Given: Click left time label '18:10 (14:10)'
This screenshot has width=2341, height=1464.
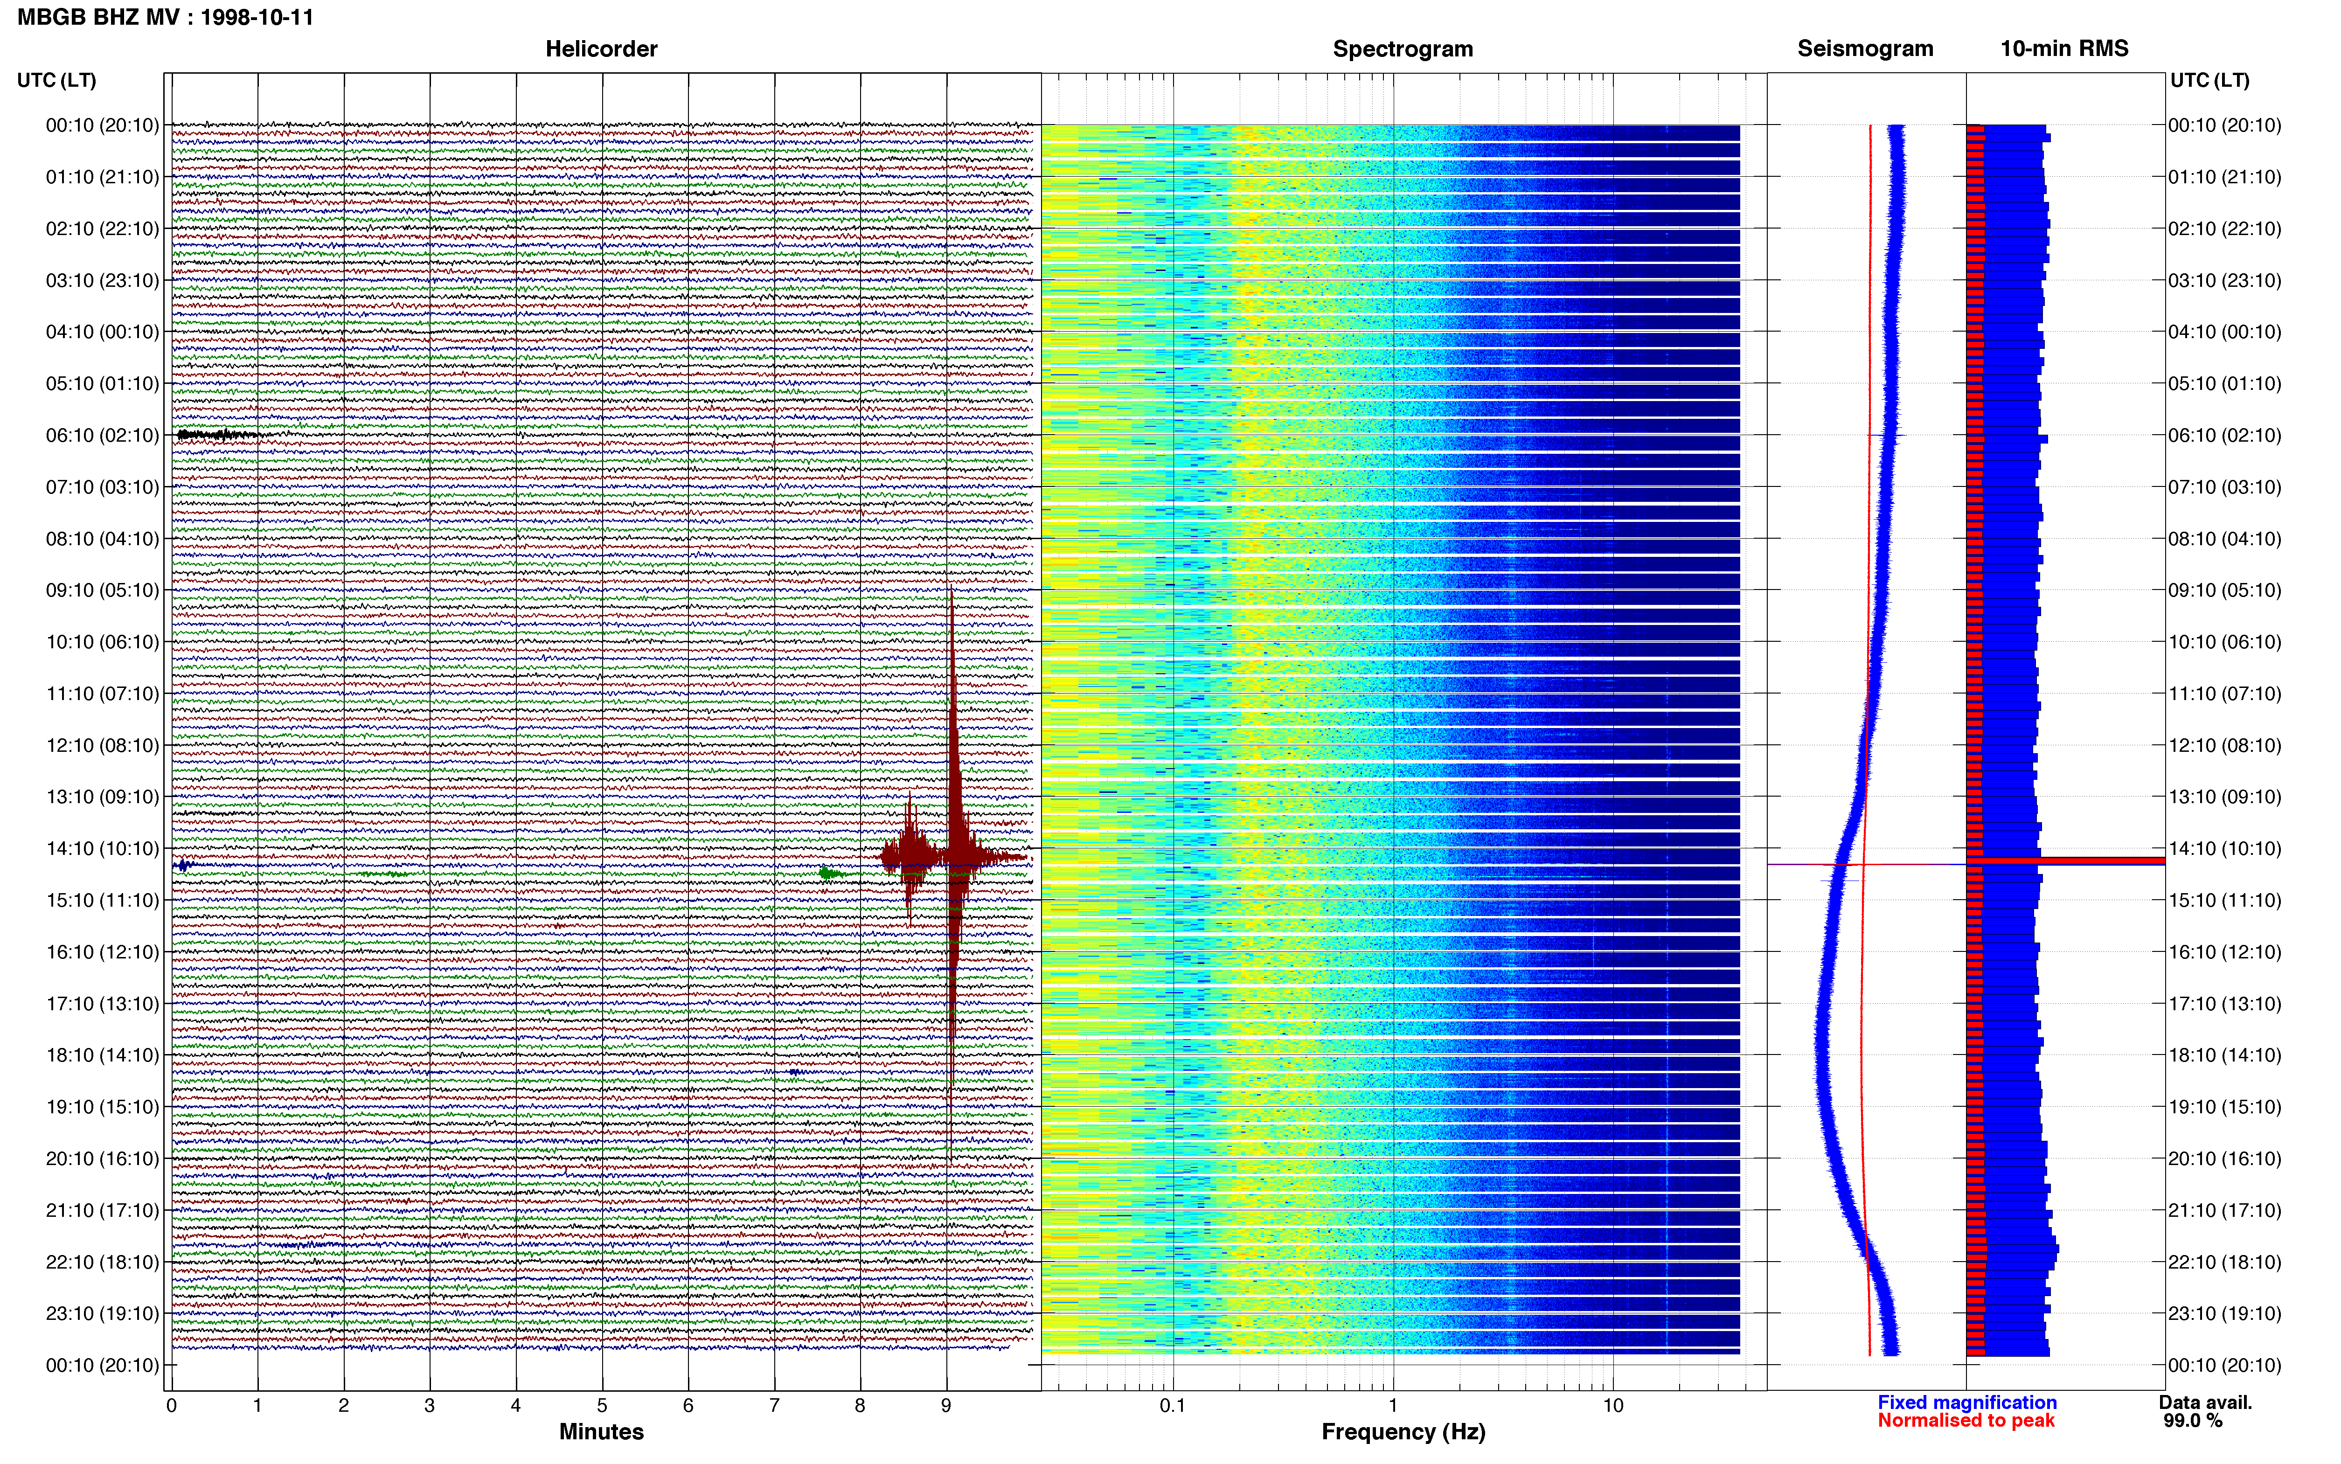Looking at the screenshot, I should 103,1055.
